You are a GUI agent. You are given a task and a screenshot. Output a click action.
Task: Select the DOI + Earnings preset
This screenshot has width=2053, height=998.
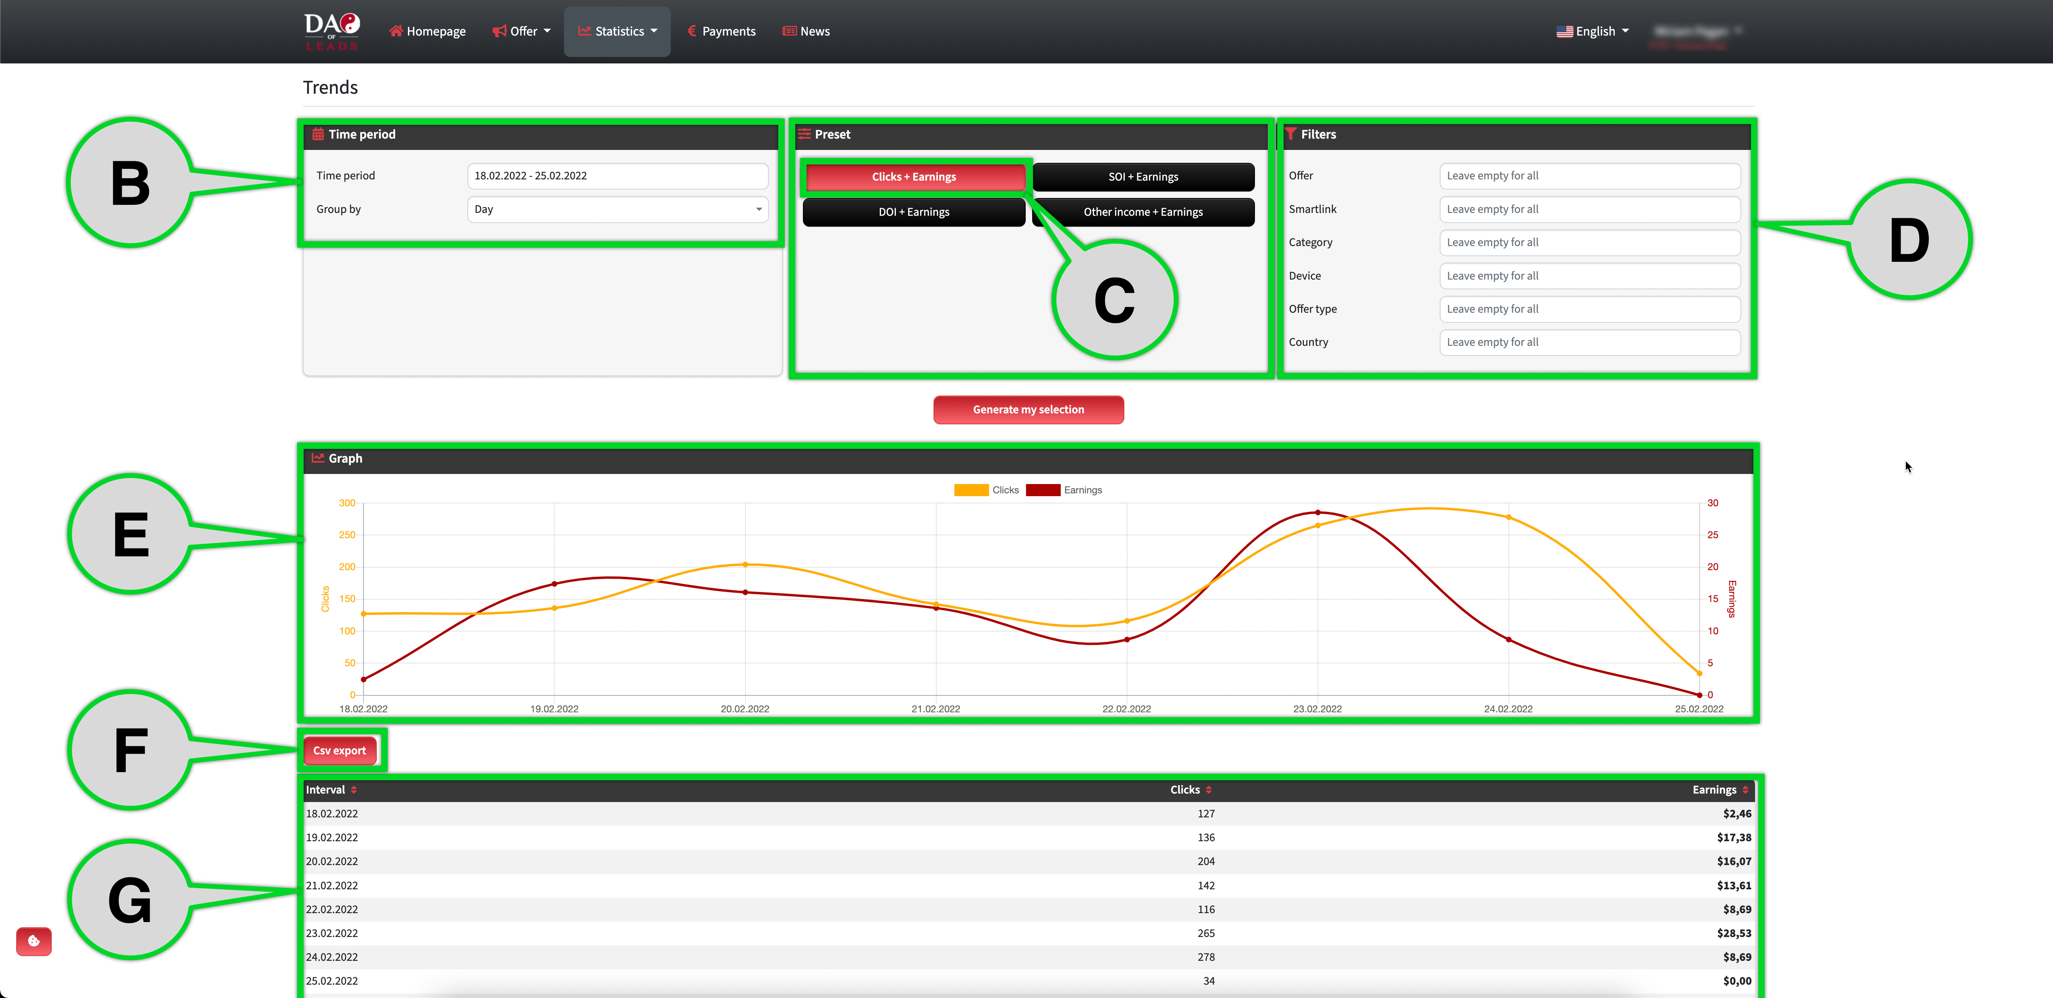(x=913, y=212)
